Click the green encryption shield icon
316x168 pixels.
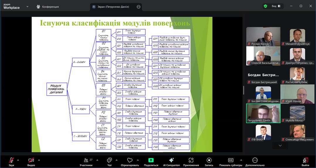(x=265, y=6)
